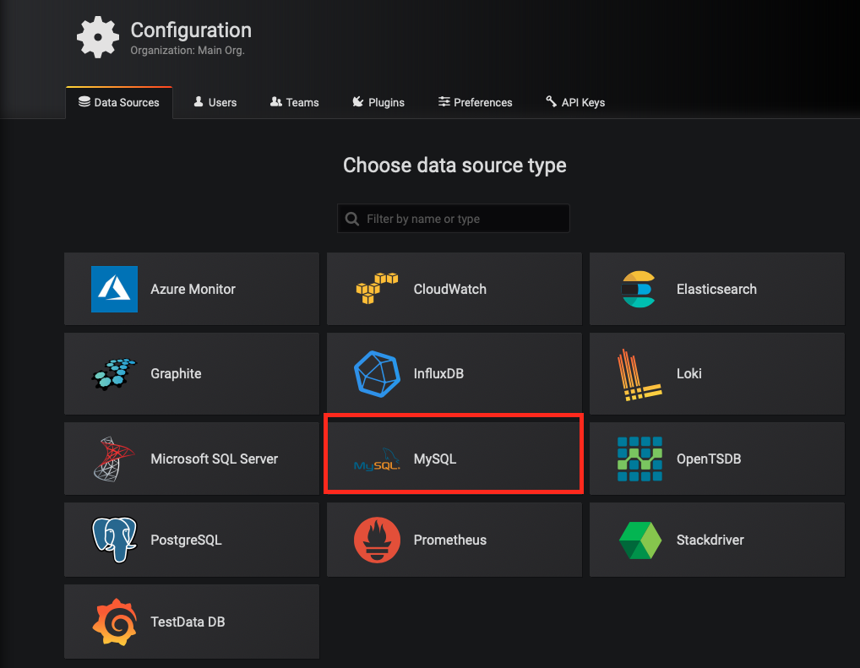The height and width of the screenshot is (668, 860).
Task: Click the Configuration gear icon
Action: click(98, 38)
